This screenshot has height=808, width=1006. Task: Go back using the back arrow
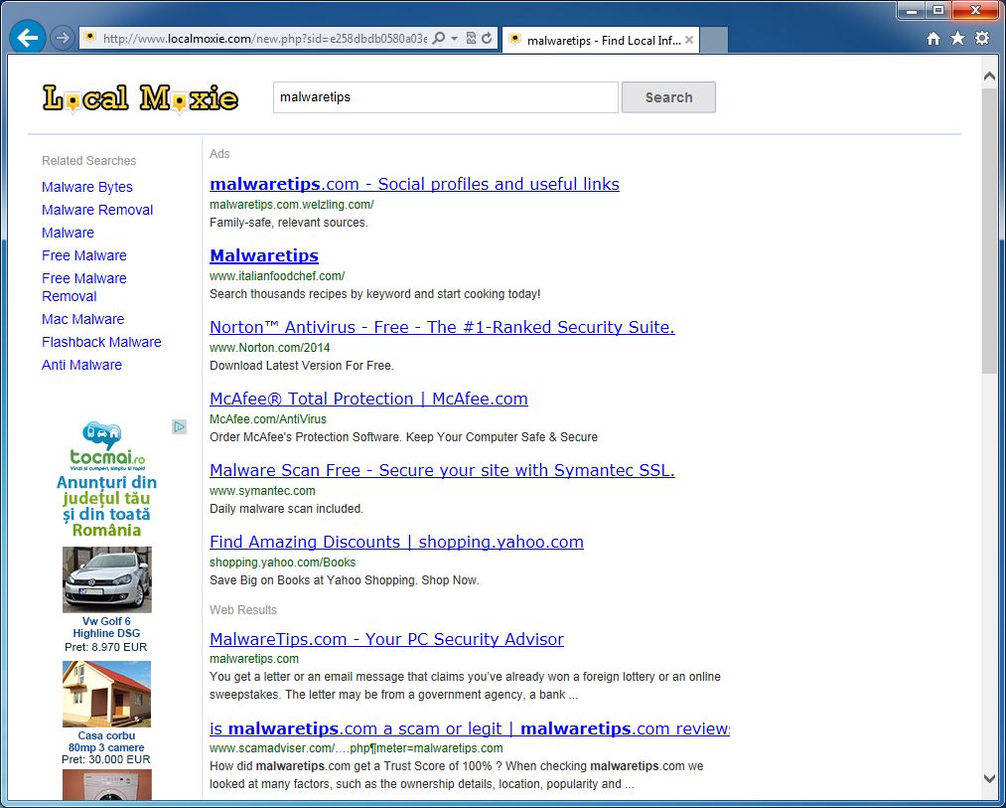[27, 37]
